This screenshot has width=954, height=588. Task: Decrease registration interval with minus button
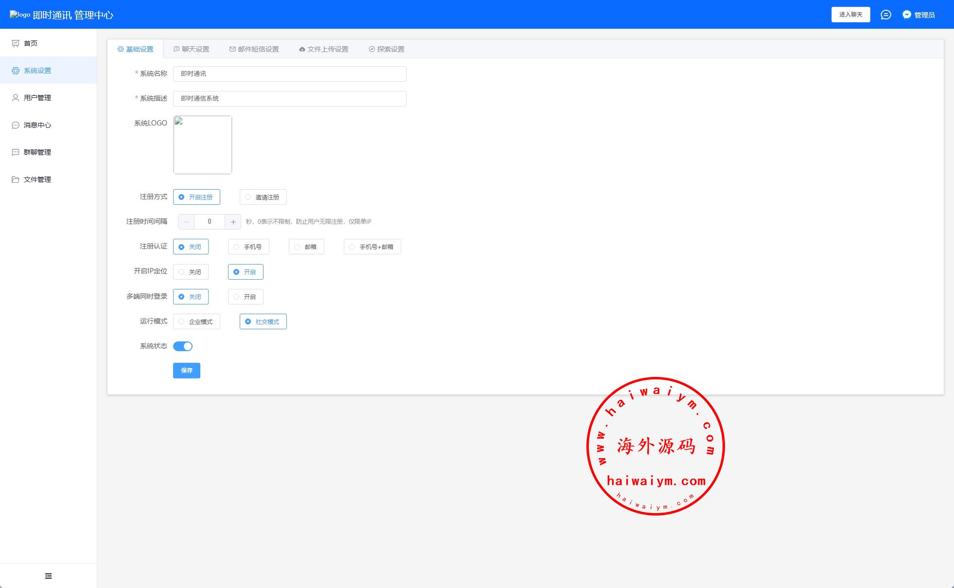coord(186,222)
